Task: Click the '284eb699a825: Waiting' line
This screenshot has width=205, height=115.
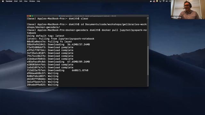Action: pos(43,85)
